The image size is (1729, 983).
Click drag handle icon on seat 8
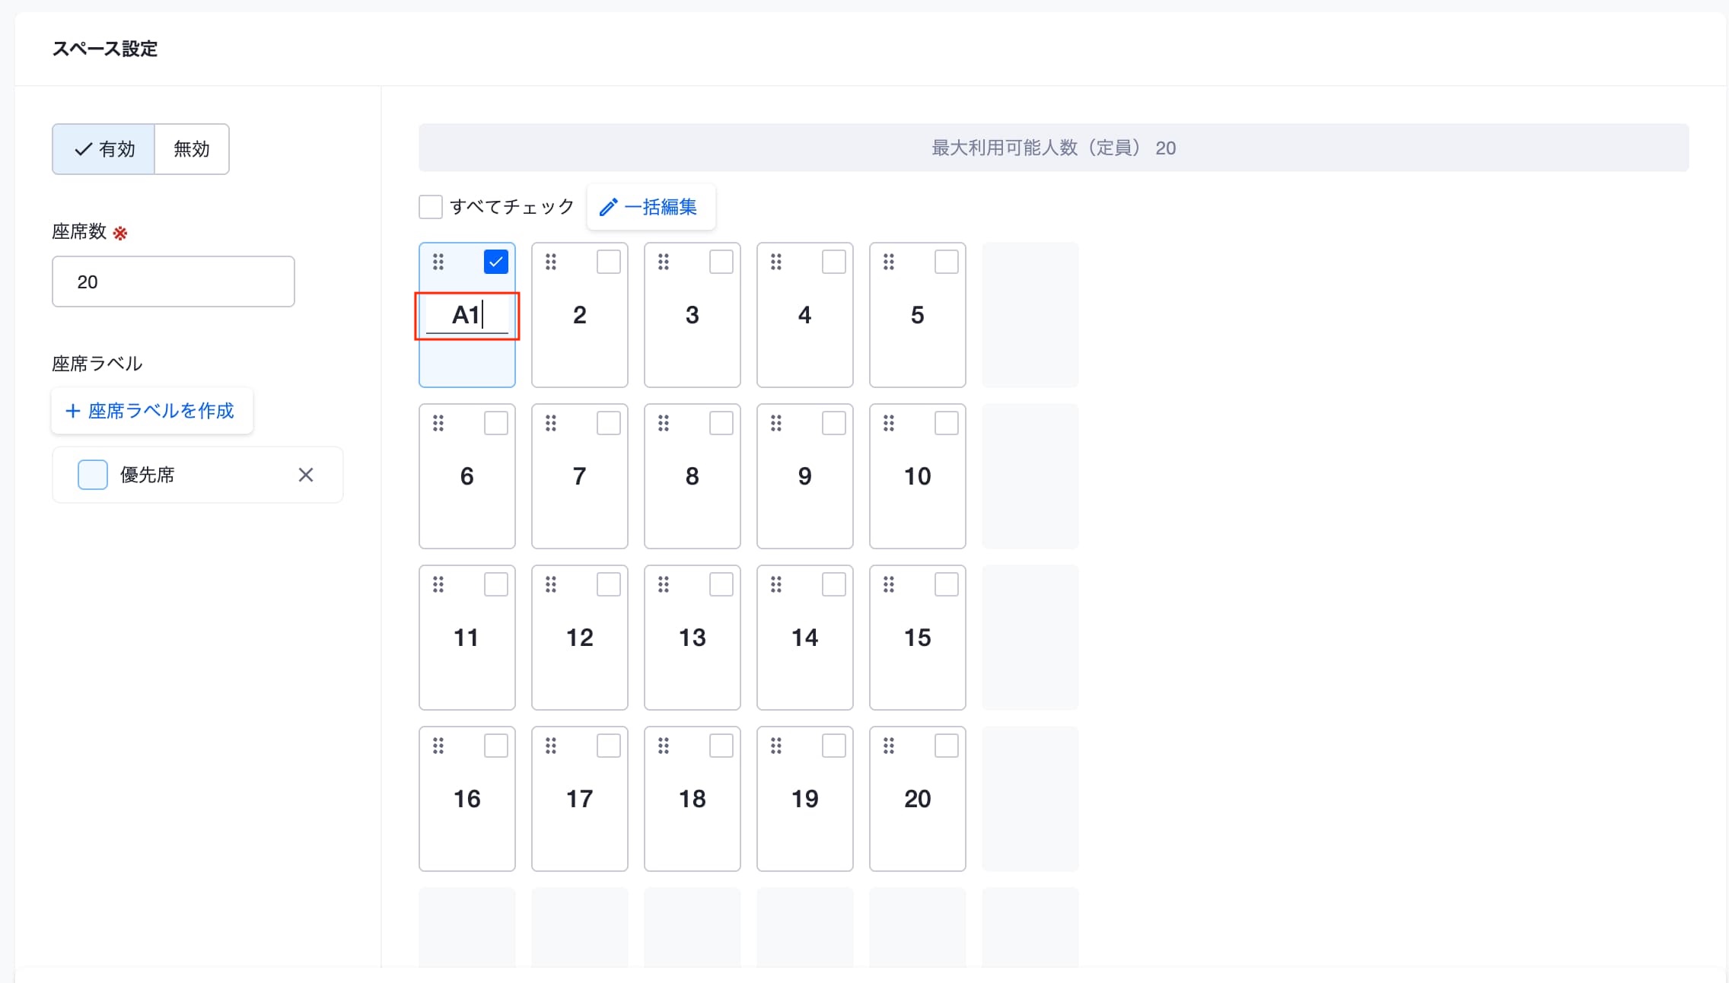664,424
